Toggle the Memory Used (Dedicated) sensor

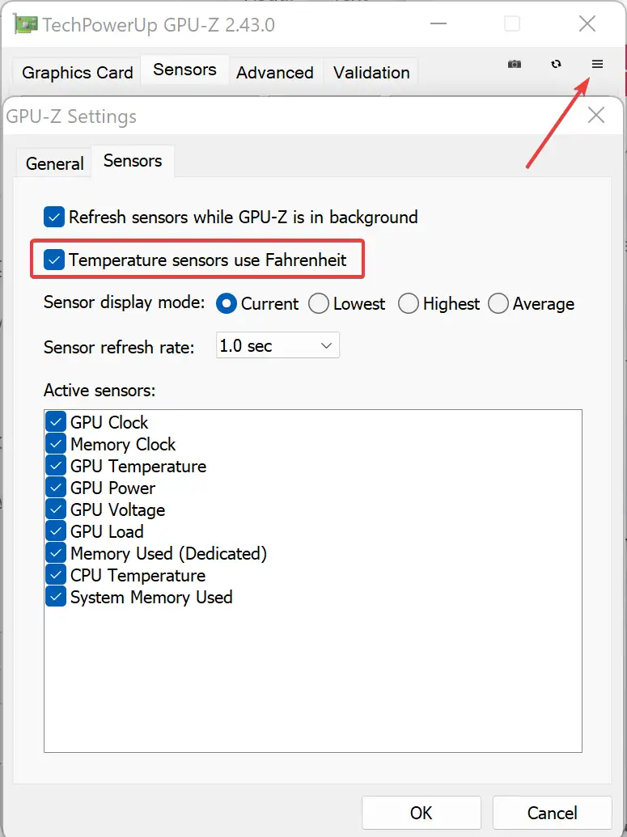[x=56, y=553]
